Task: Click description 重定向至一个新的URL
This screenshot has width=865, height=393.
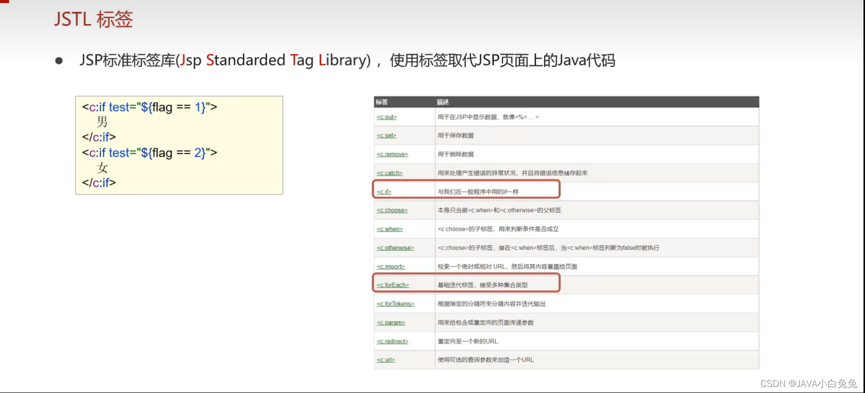Action: (x=468, y=341)
